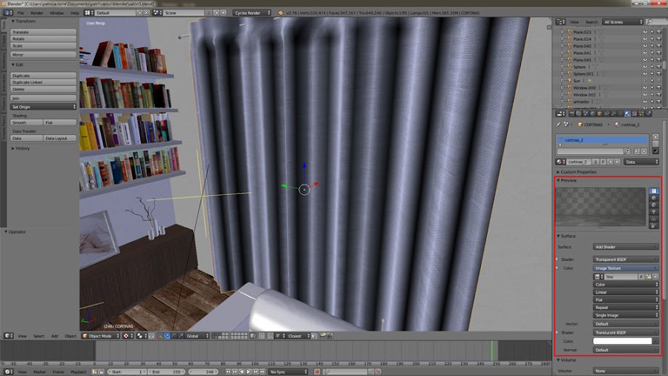Click the Join button
This screenshot has width=668, height=376.
43,98
